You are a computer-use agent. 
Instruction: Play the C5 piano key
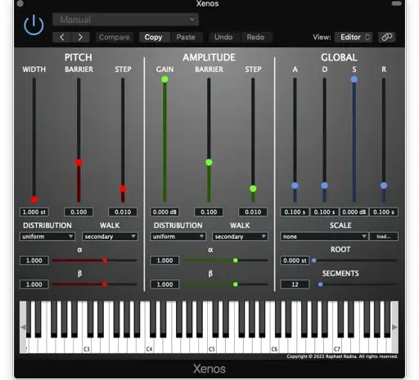coord(212,346)
